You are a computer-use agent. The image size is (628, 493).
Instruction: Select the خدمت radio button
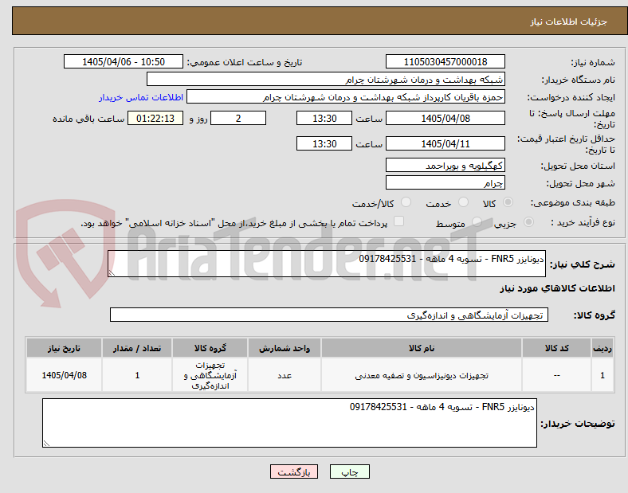pos(463,202)
